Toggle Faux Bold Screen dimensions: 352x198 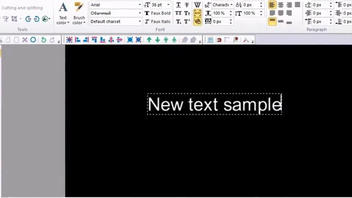pyautogui.click(x=158, y=13)
